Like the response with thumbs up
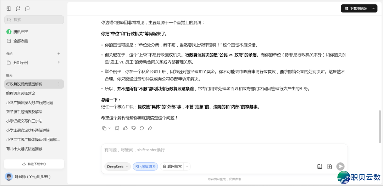The image size is (383, 186). (x=125, y=128)
